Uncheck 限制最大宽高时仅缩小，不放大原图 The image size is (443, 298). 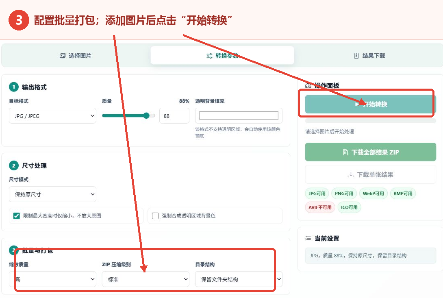tap(17, 216)
